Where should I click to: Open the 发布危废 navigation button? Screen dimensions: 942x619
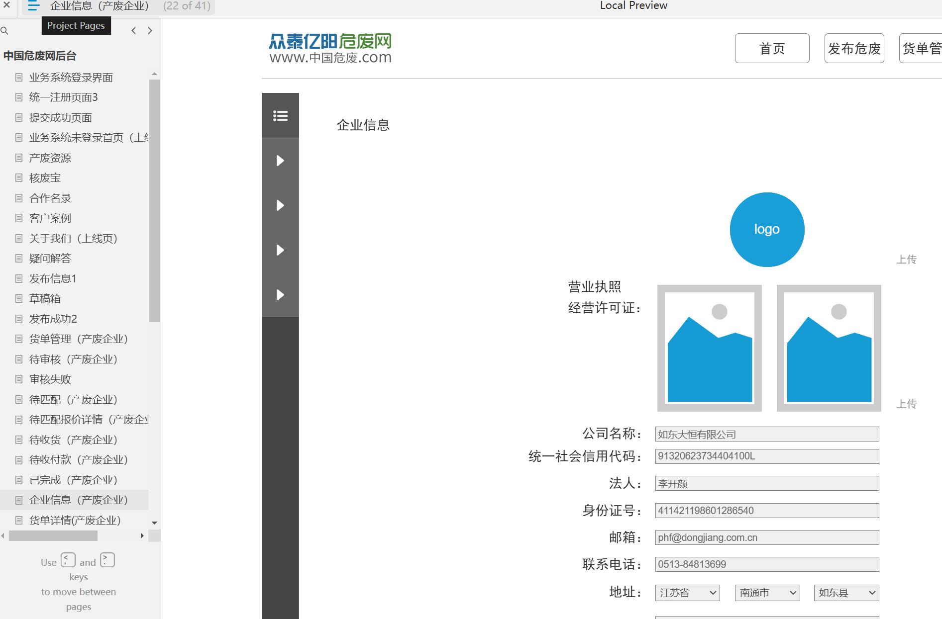(854, 48)
